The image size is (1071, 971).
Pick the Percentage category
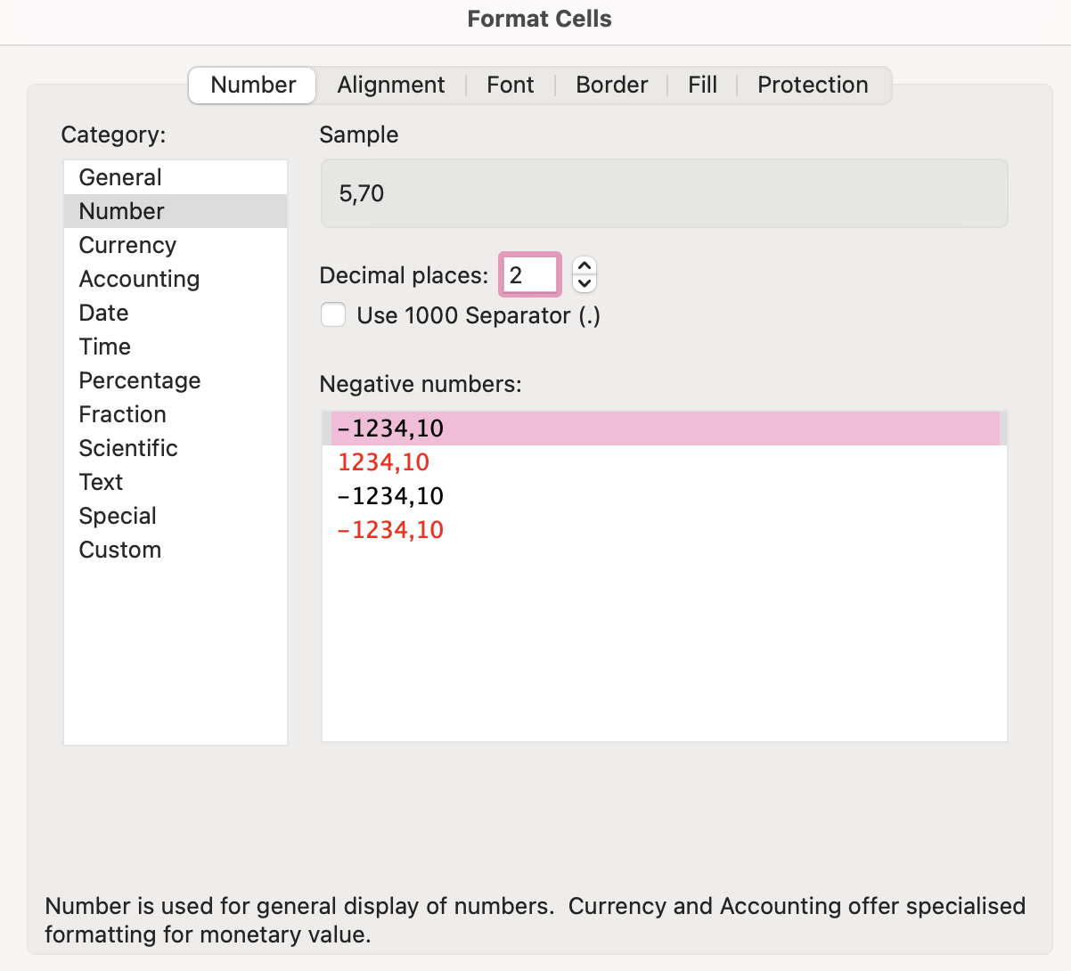point(176,380)
